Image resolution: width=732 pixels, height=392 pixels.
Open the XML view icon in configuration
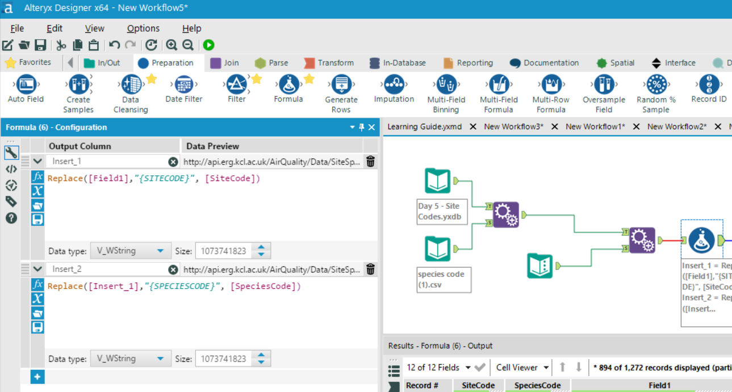[x=11, y=169]
